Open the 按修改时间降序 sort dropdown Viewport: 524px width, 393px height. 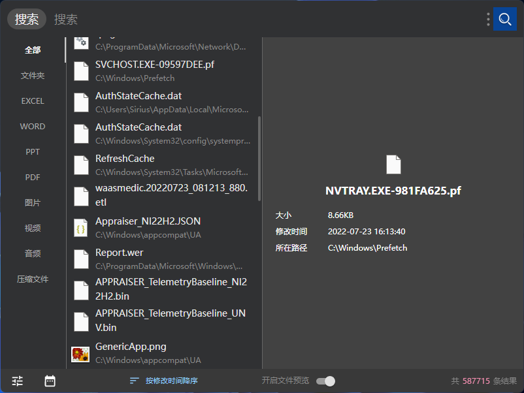click(171, 381)
